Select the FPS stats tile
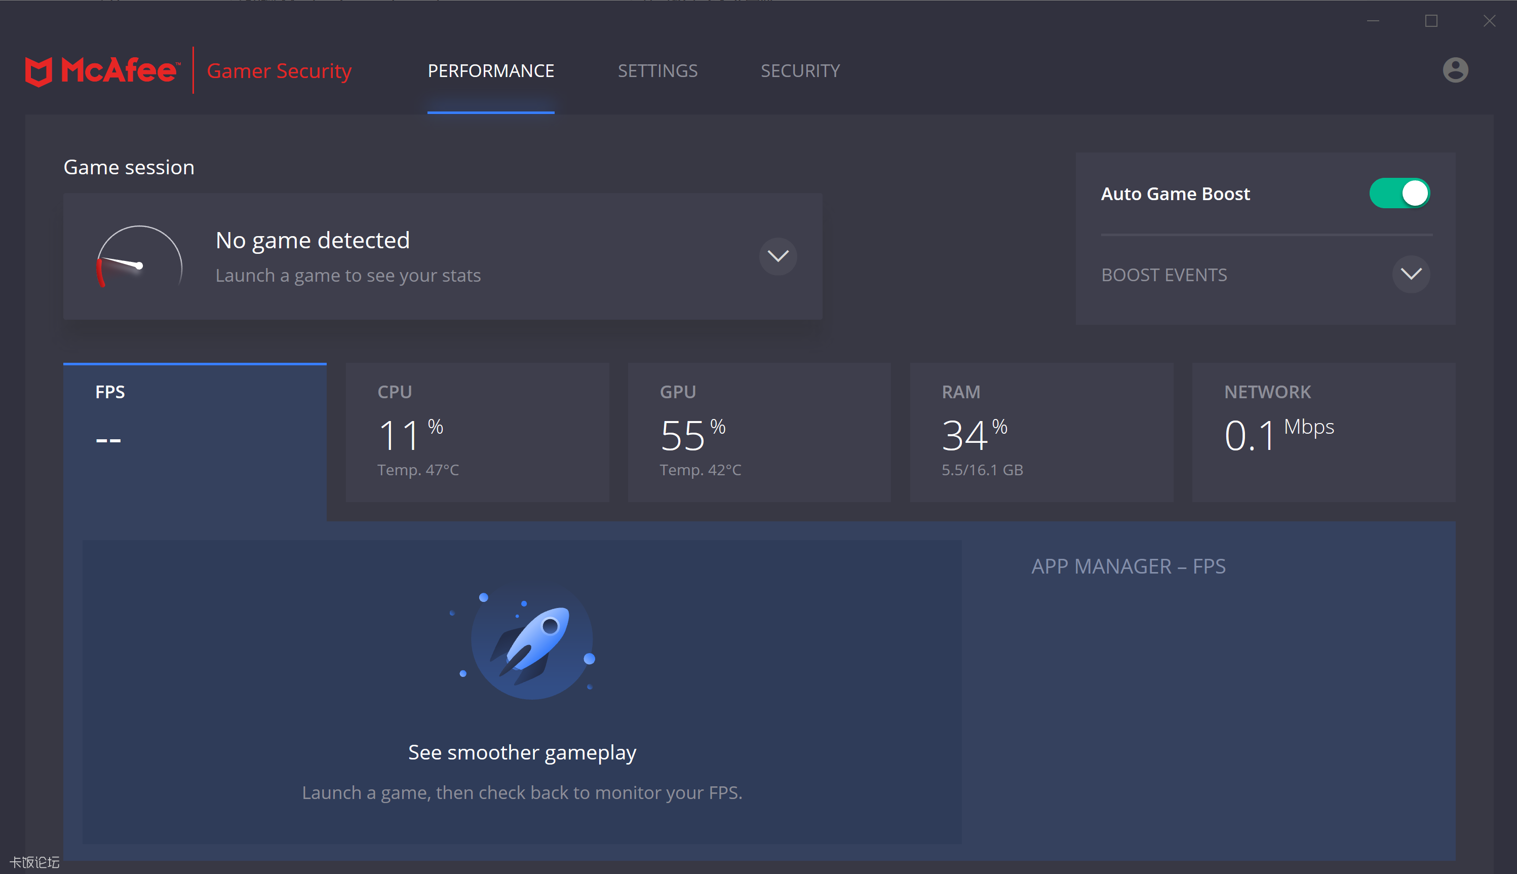1517x874 pixels. click(195, 432)
